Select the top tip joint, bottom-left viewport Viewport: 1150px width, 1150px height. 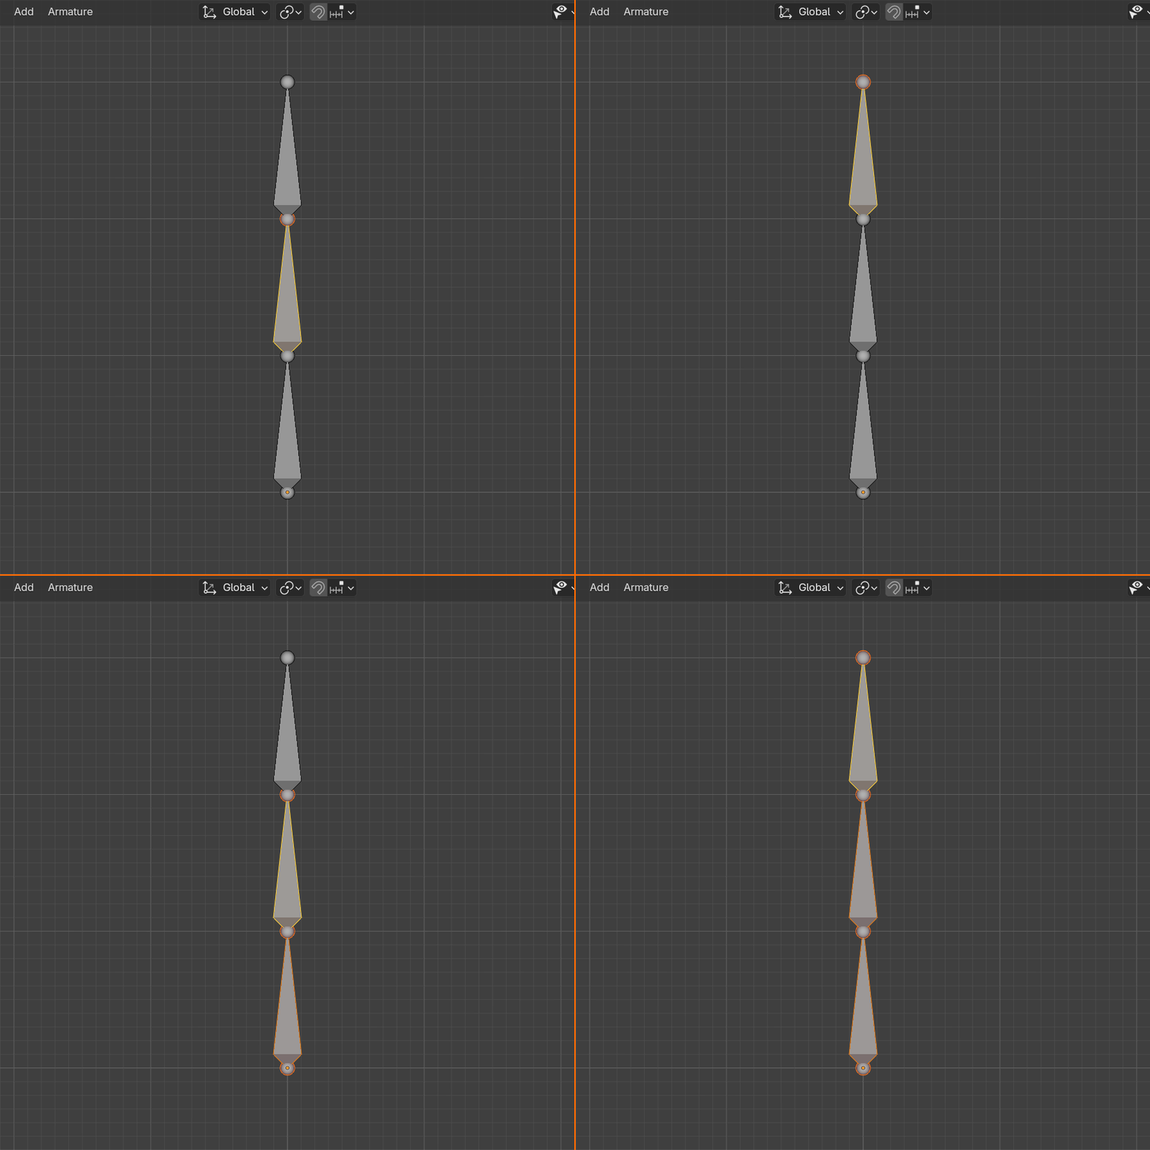[x=287, y=658]
